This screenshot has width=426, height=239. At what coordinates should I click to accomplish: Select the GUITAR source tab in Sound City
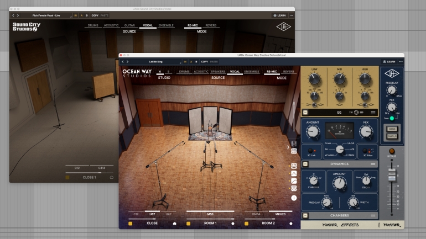click(129, 25)
